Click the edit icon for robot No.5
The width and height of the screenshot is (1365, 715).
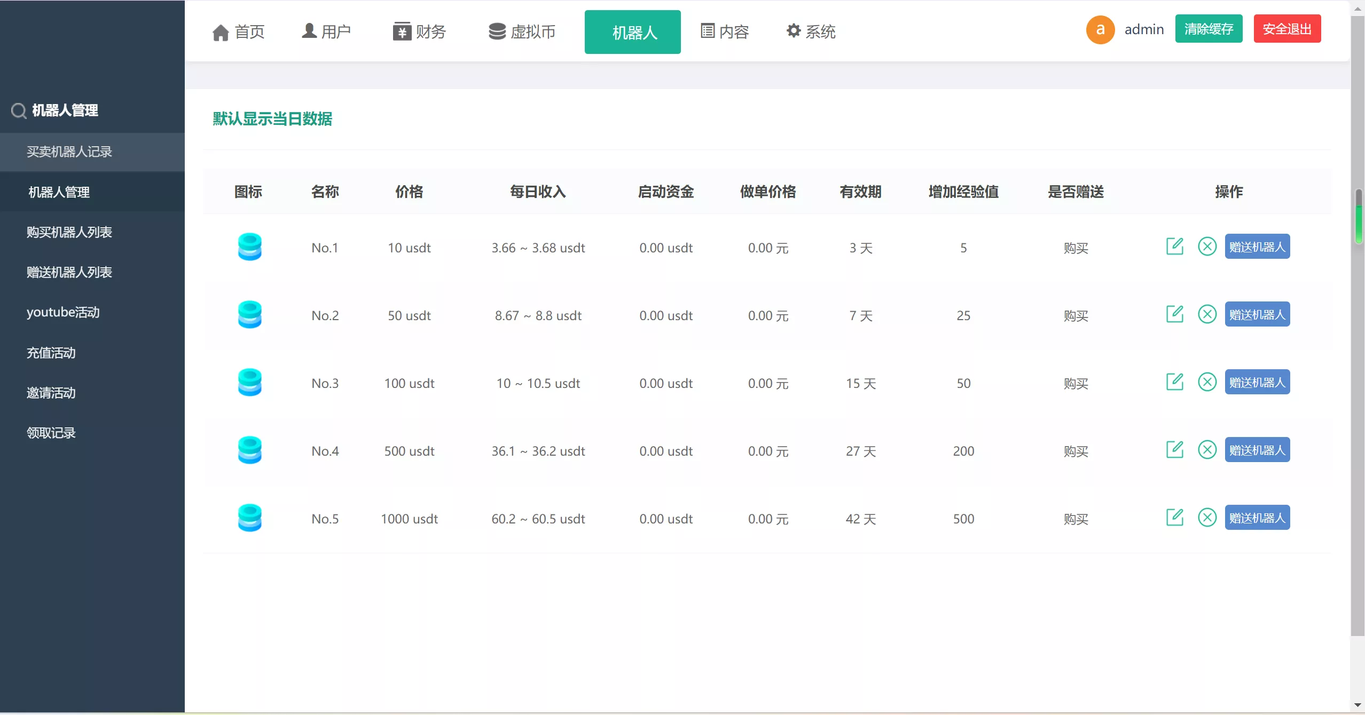tap(1174, 518)
